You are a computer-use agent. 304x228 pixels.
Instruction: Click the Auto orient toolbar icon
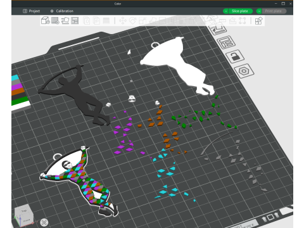(x=65, y=21)
